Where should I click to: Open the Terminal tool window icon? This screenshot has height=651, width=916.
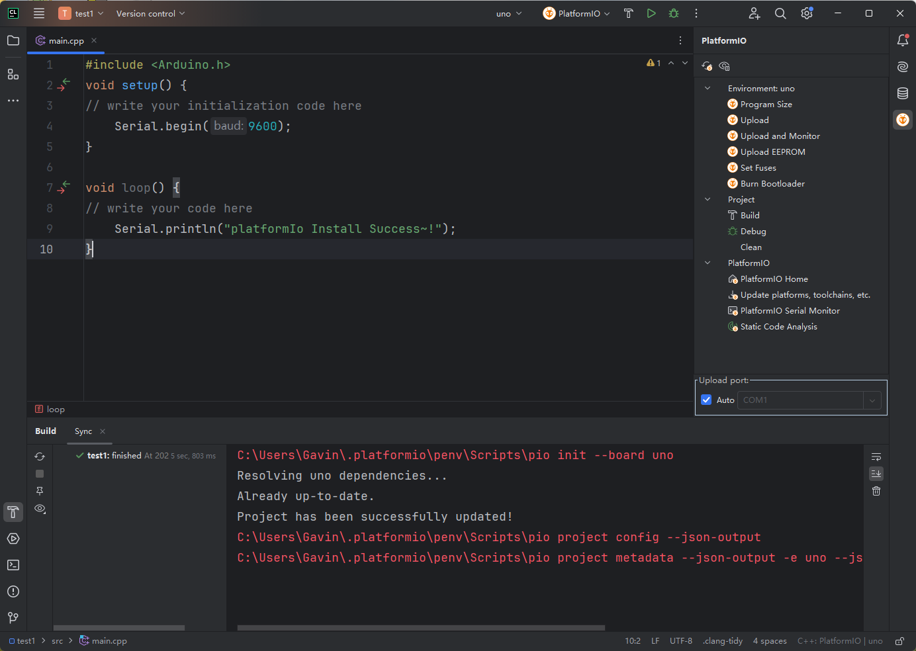point(13,565)
